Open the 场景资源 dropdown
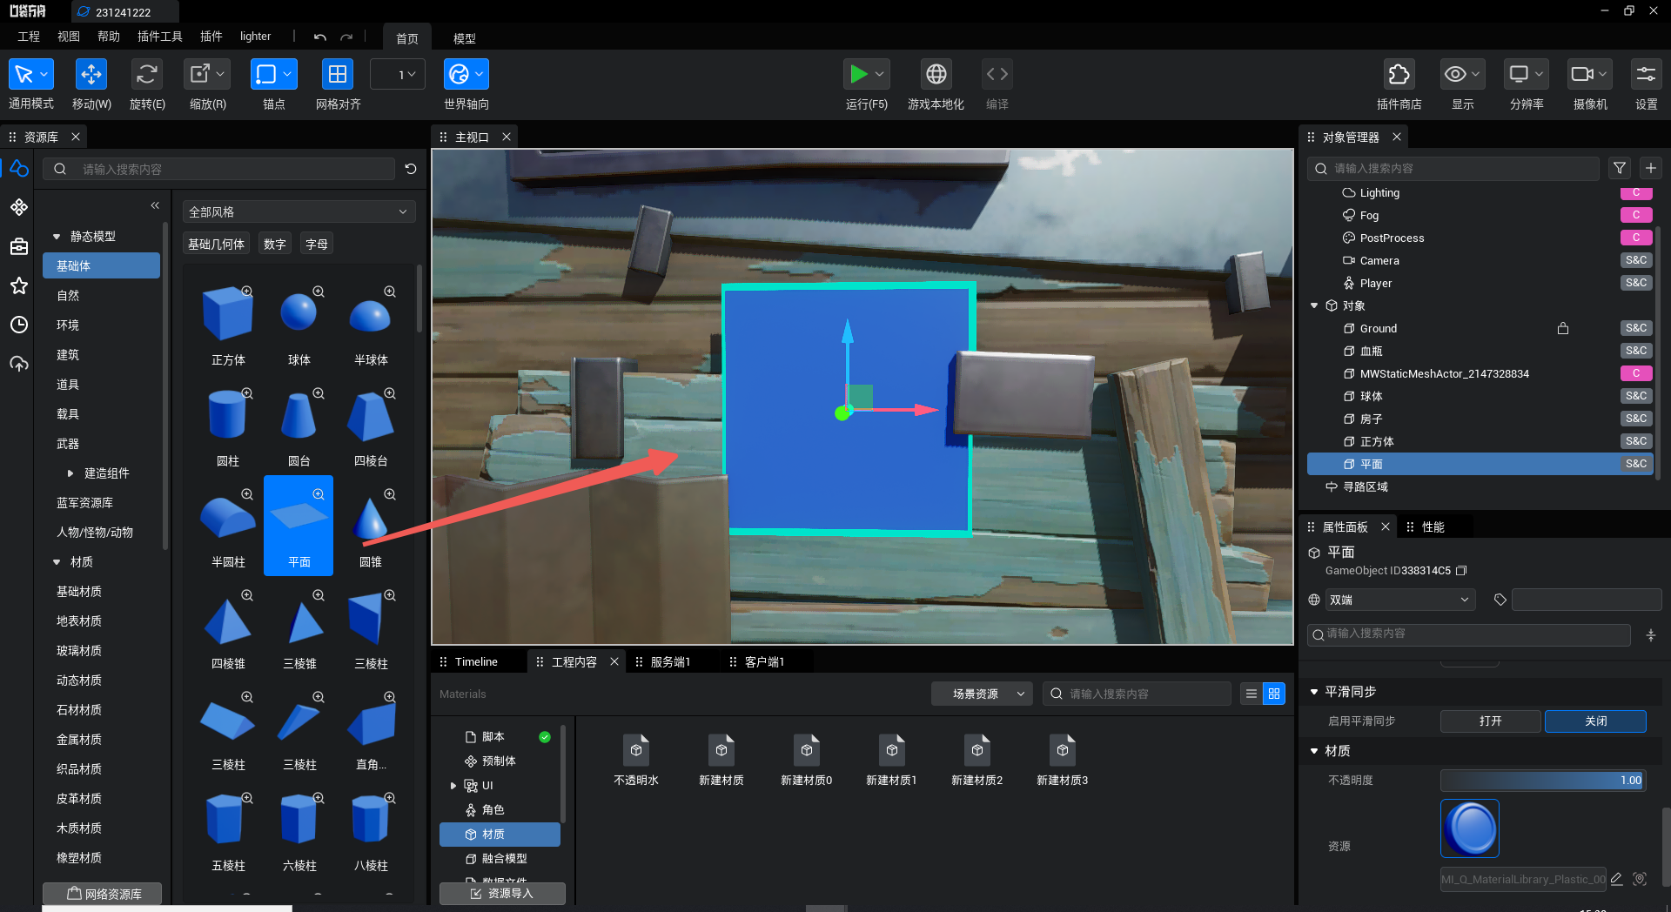Viewport: 1671px width, 912px height. pos(982,694)
